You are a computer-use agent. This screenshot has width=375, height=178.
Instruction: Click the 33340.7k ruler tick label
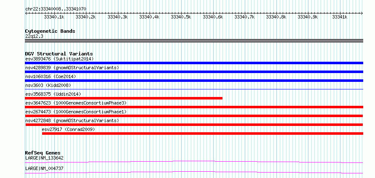[x=244, y=17]
